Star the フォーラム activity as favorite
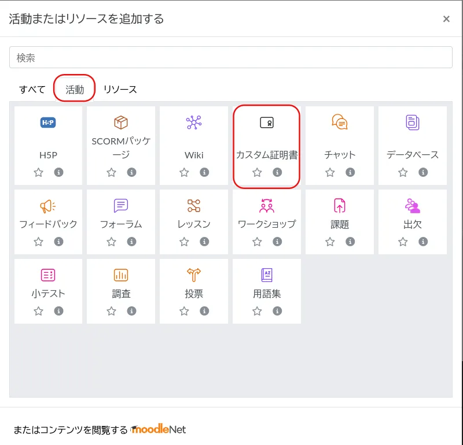 tap(112, 242)
